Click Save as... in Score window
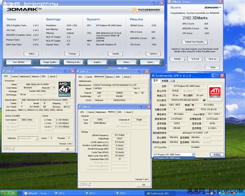This screenshot has width=245, height=196. [x=213, y=59]
